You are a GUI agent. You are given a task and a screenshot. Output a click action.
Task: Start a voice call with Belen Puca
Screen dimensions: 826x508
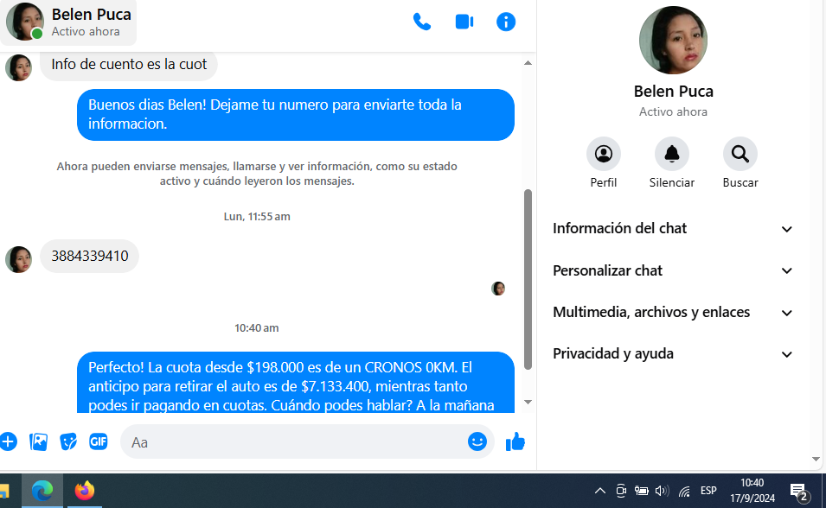click(x=422, y=22)
